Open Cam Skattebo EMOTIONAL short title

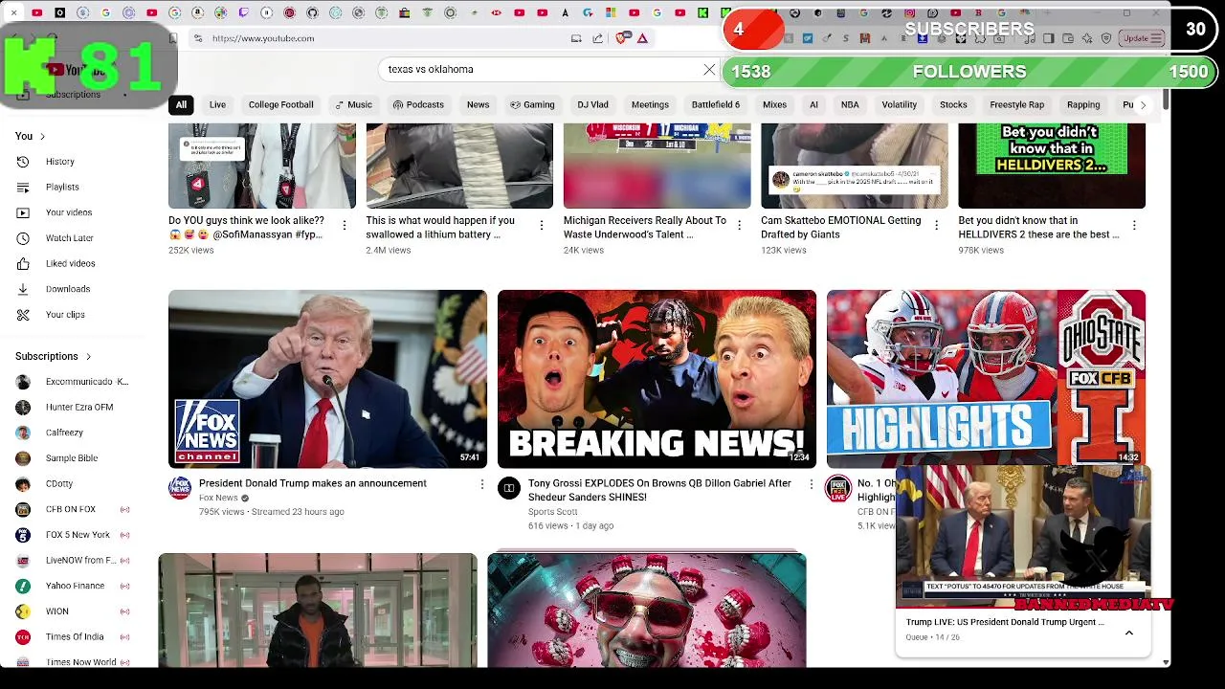[x=841, y=227]
